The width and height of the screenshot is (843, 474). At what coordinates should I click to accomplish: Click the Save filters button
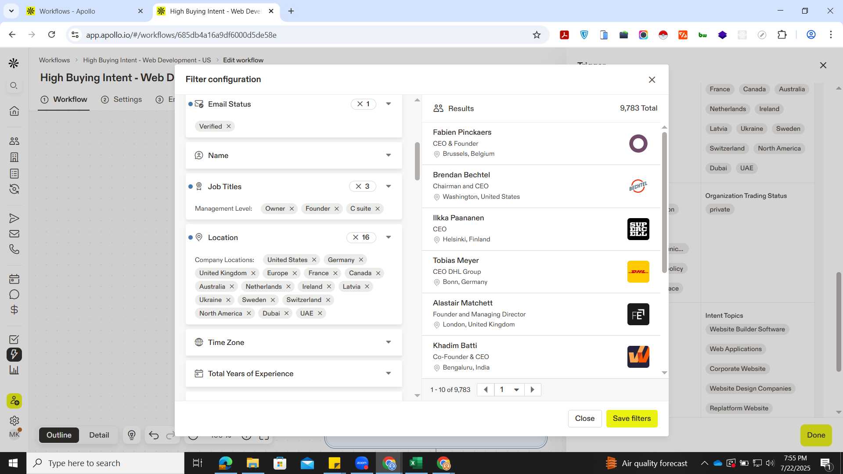pyautogui.click(x=632, y=419)
